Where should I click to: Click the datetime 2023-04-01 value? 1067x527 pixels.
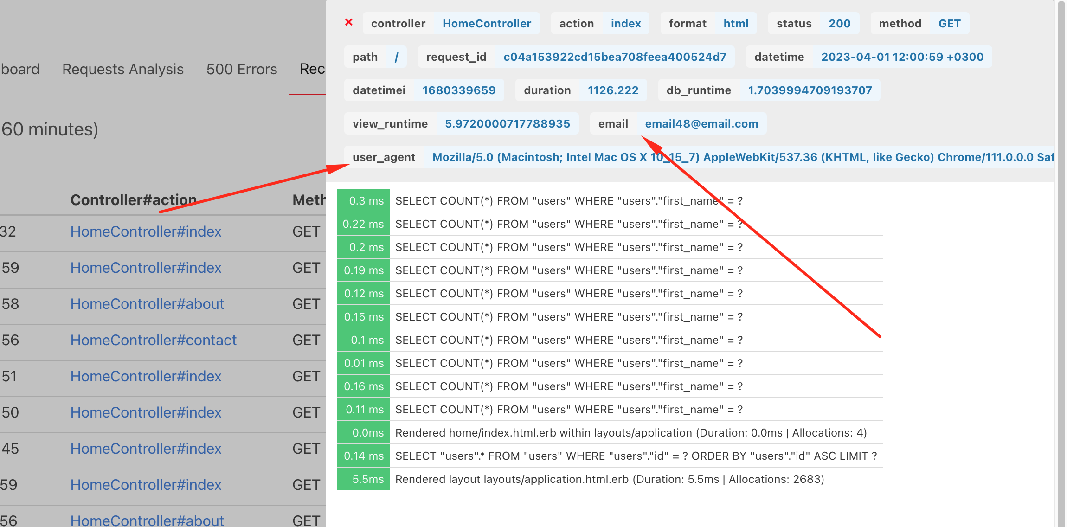902,57
